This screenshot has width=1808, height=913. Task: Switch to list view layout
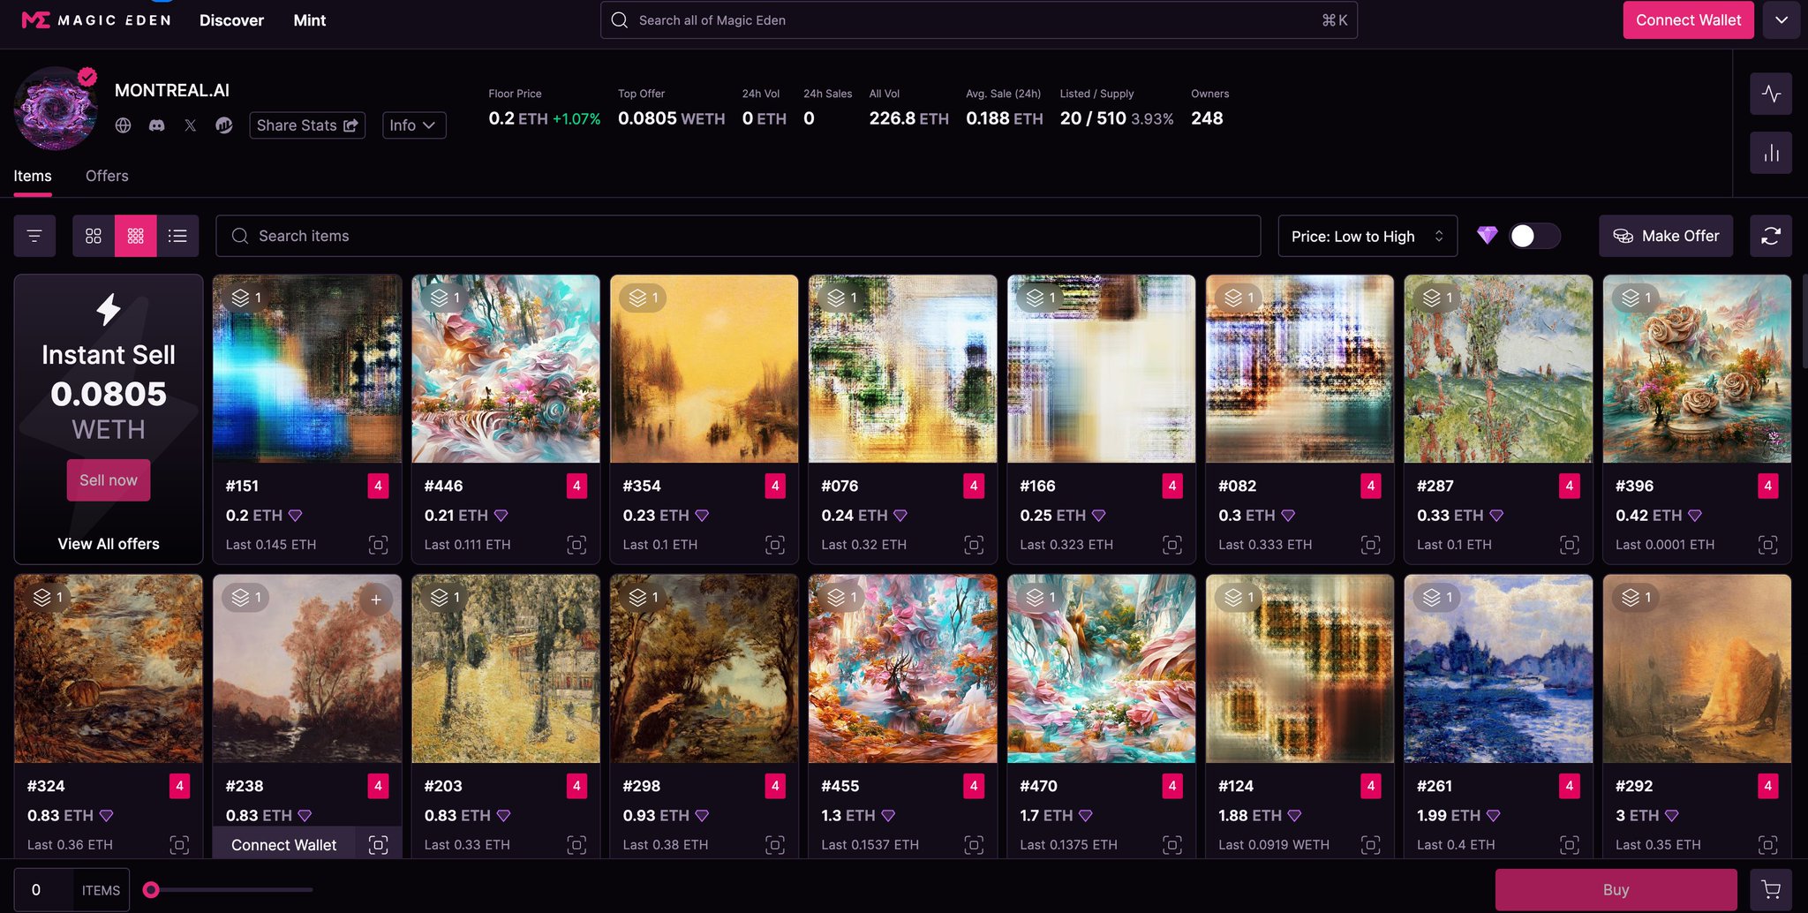point(177,236)
